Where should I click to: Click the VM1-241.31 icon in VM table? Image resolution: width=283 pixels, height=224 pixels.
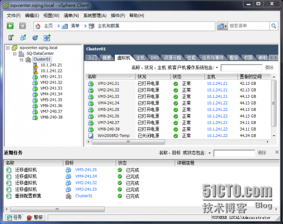tap(91, 84)
